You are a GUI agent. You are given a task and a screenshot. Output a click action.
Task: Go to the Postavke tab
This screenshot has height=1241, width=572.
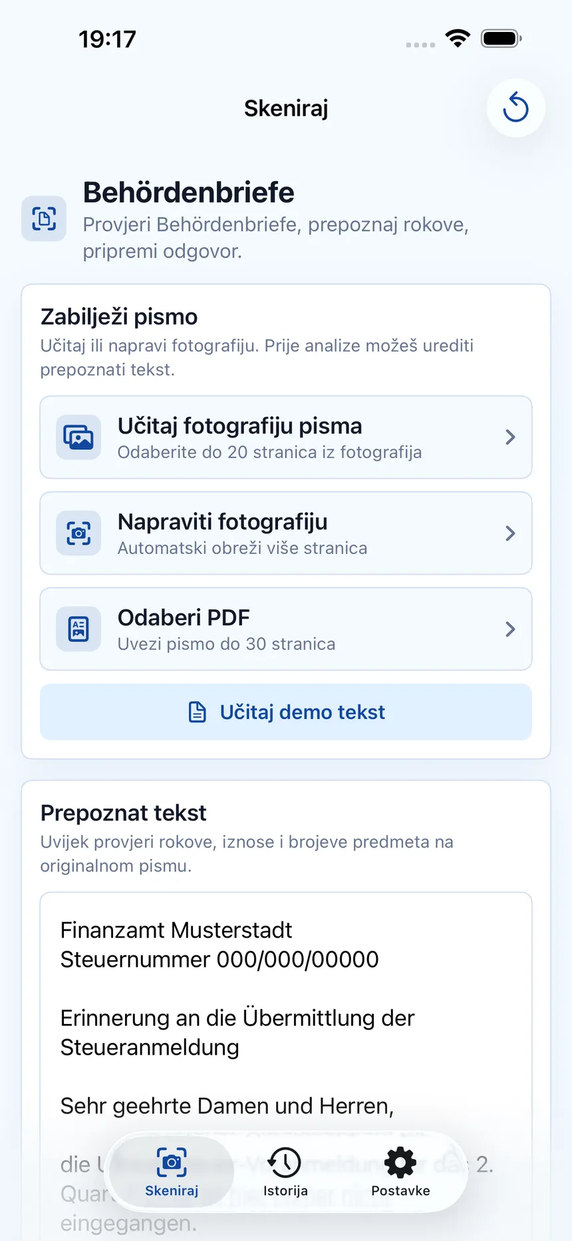400,1172
